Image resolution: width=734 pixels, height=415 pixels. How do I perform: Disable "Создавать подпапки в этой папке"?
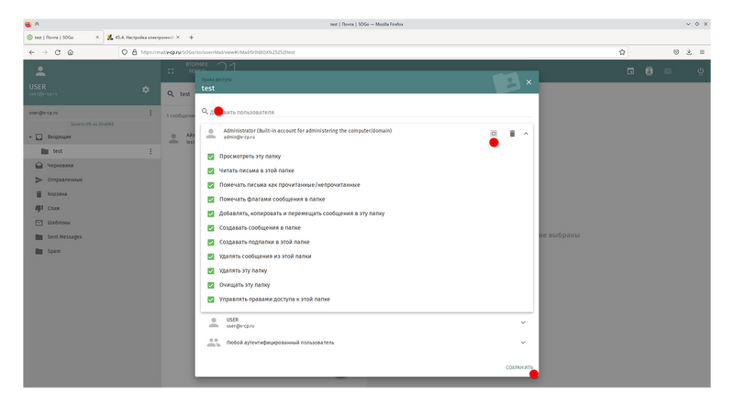pyautogui.click(x=211, y=242)
